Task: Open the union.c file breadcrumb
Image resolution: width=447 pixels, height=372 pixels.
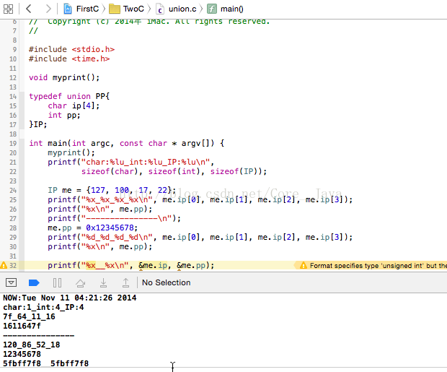Action: click(x=178, y=9)
